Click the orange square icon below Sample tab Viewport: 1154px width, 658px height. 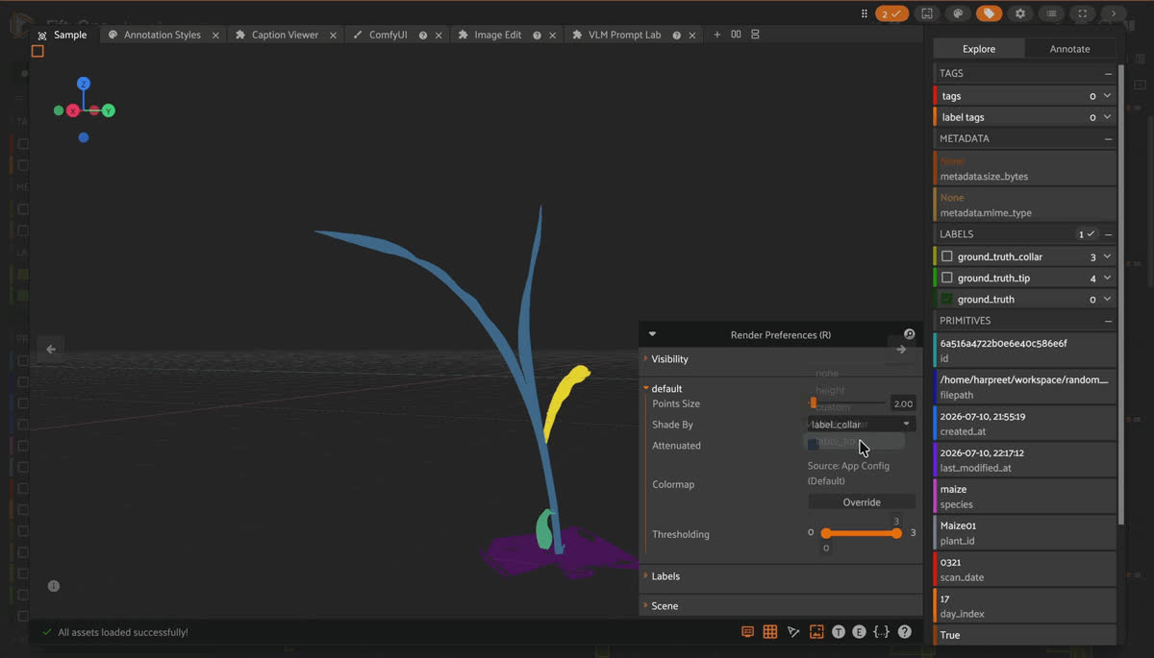(x=38, y=51)
